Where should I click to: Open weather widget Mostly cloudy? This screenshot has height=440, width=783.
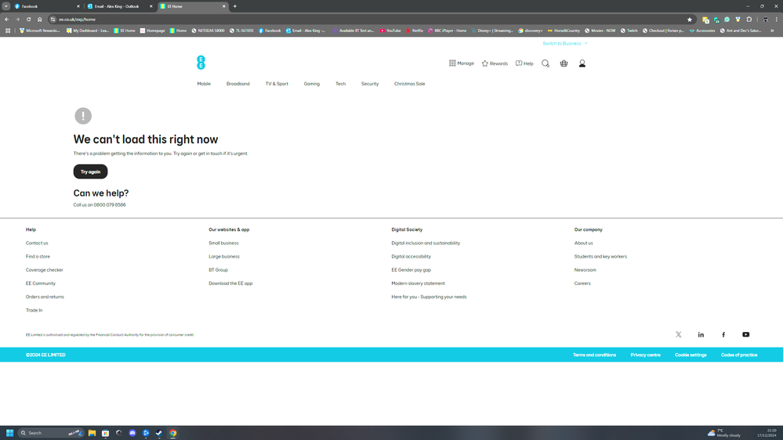[724, 433]
